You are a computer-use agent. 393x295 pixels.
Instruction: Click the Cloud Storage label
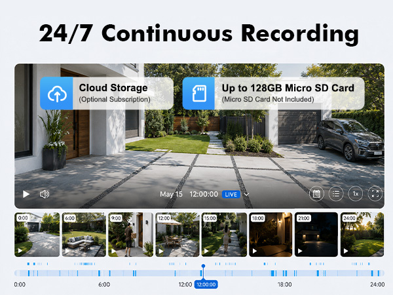[x=113, y=88]
